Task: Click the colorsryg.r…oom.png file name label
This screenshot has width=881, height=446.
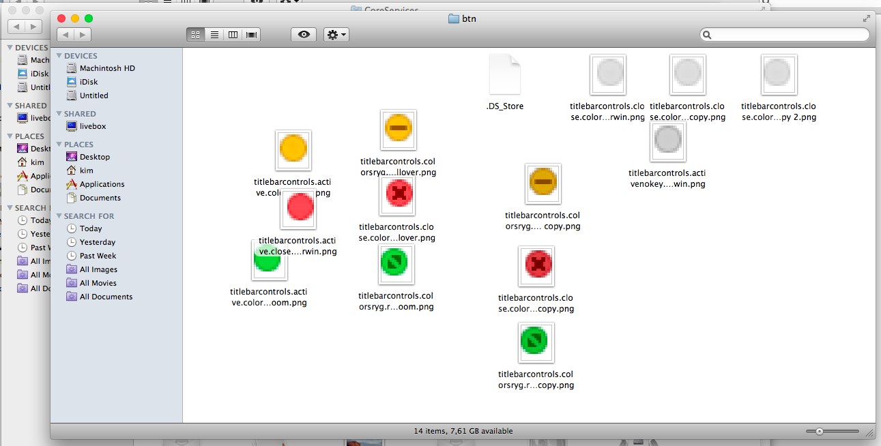Action: click(396, 301)
